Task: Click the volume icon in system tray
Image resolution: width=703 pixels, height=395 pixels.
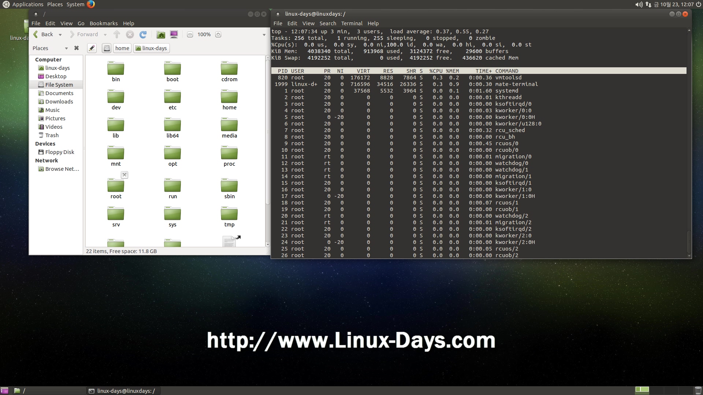Action: click(639, 4)
